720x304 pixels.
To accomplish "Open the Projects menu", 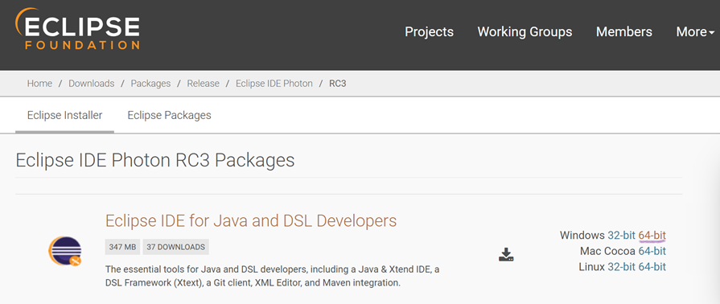I will coord(429,31).
